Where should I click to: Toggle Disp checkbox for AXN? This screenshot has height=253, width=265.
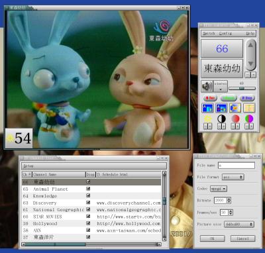pos(88,230)
